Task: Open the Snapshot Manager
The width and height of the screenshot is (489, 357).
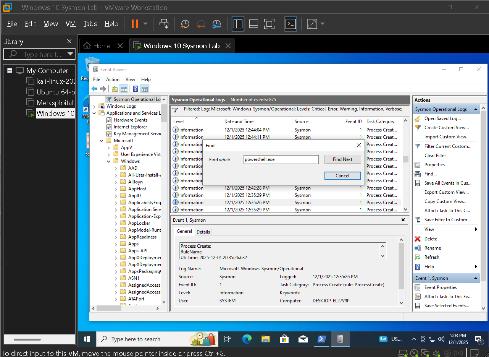Action: 217,24
